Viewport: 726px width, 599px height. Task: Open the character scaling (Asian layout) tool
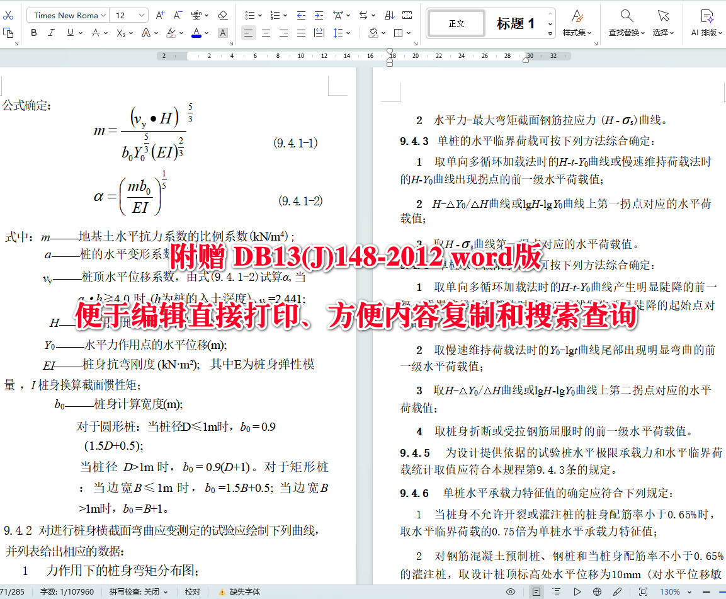pos(338,15)
